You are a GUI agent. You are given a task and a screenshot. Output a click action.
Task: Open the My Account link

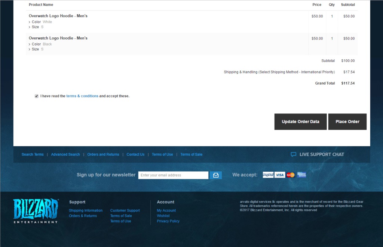166,210
